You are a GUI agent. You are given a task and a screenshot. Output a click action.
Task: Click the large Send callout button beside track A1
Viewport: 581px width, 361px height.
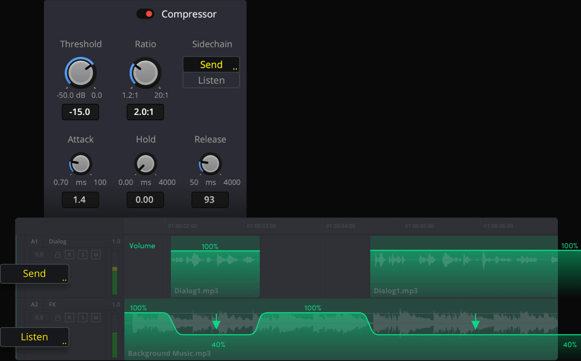(35, 274)
